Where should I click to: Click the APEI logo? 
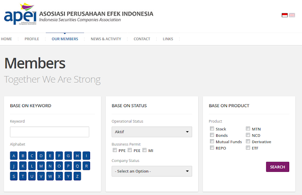coord(20,14)
